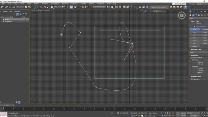The height and width of the screenshot is (117, 208).
Task: Set Initial Type to Corner
Action: click(198, 62)
